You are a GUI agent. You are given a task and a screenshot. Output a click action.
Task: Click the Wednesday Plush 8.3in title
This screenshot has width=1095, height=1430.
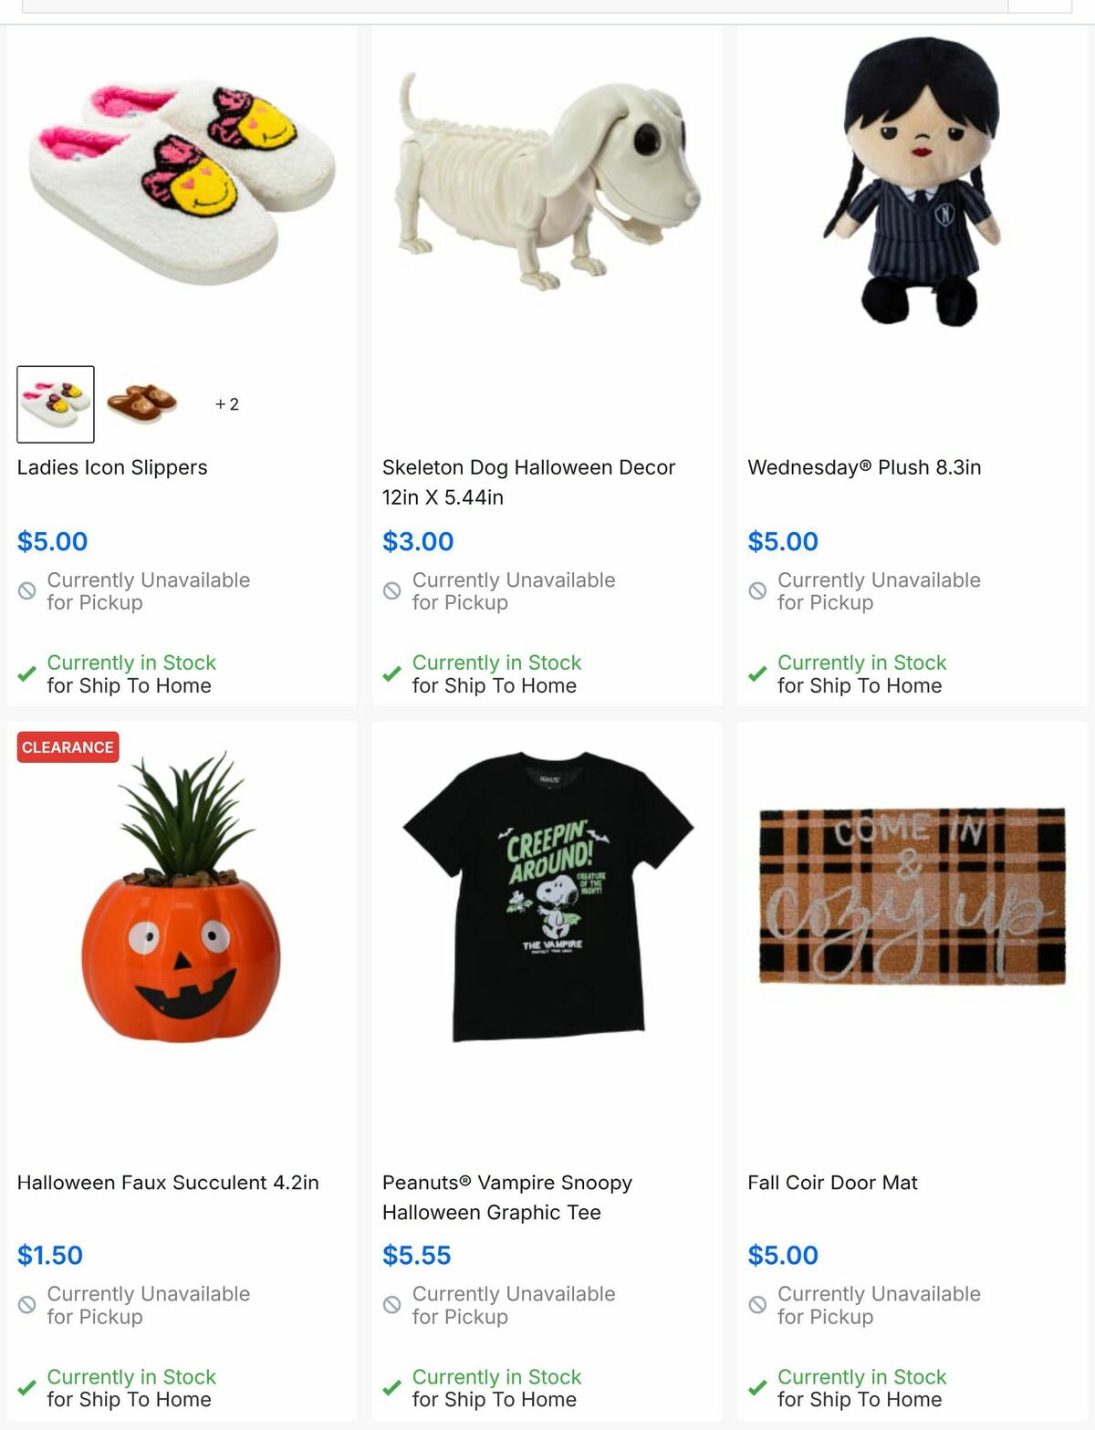864,467
